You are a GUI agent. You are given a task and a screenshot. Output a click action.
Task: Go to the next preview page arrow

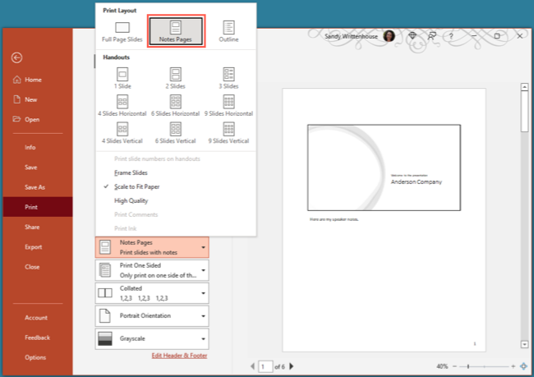(x=292, y=366)
